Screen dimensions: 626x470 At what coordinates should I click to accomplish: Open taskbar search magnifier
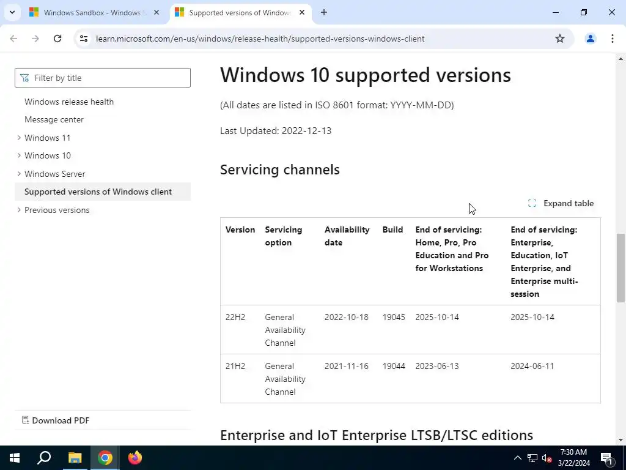[44, 458]
